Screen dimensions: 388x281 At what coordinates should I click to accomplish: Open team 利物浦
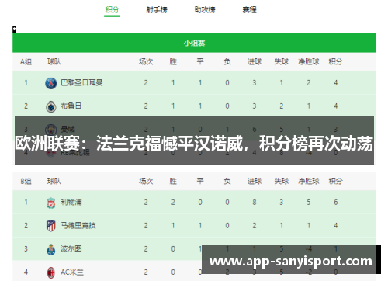click(71, 202)
